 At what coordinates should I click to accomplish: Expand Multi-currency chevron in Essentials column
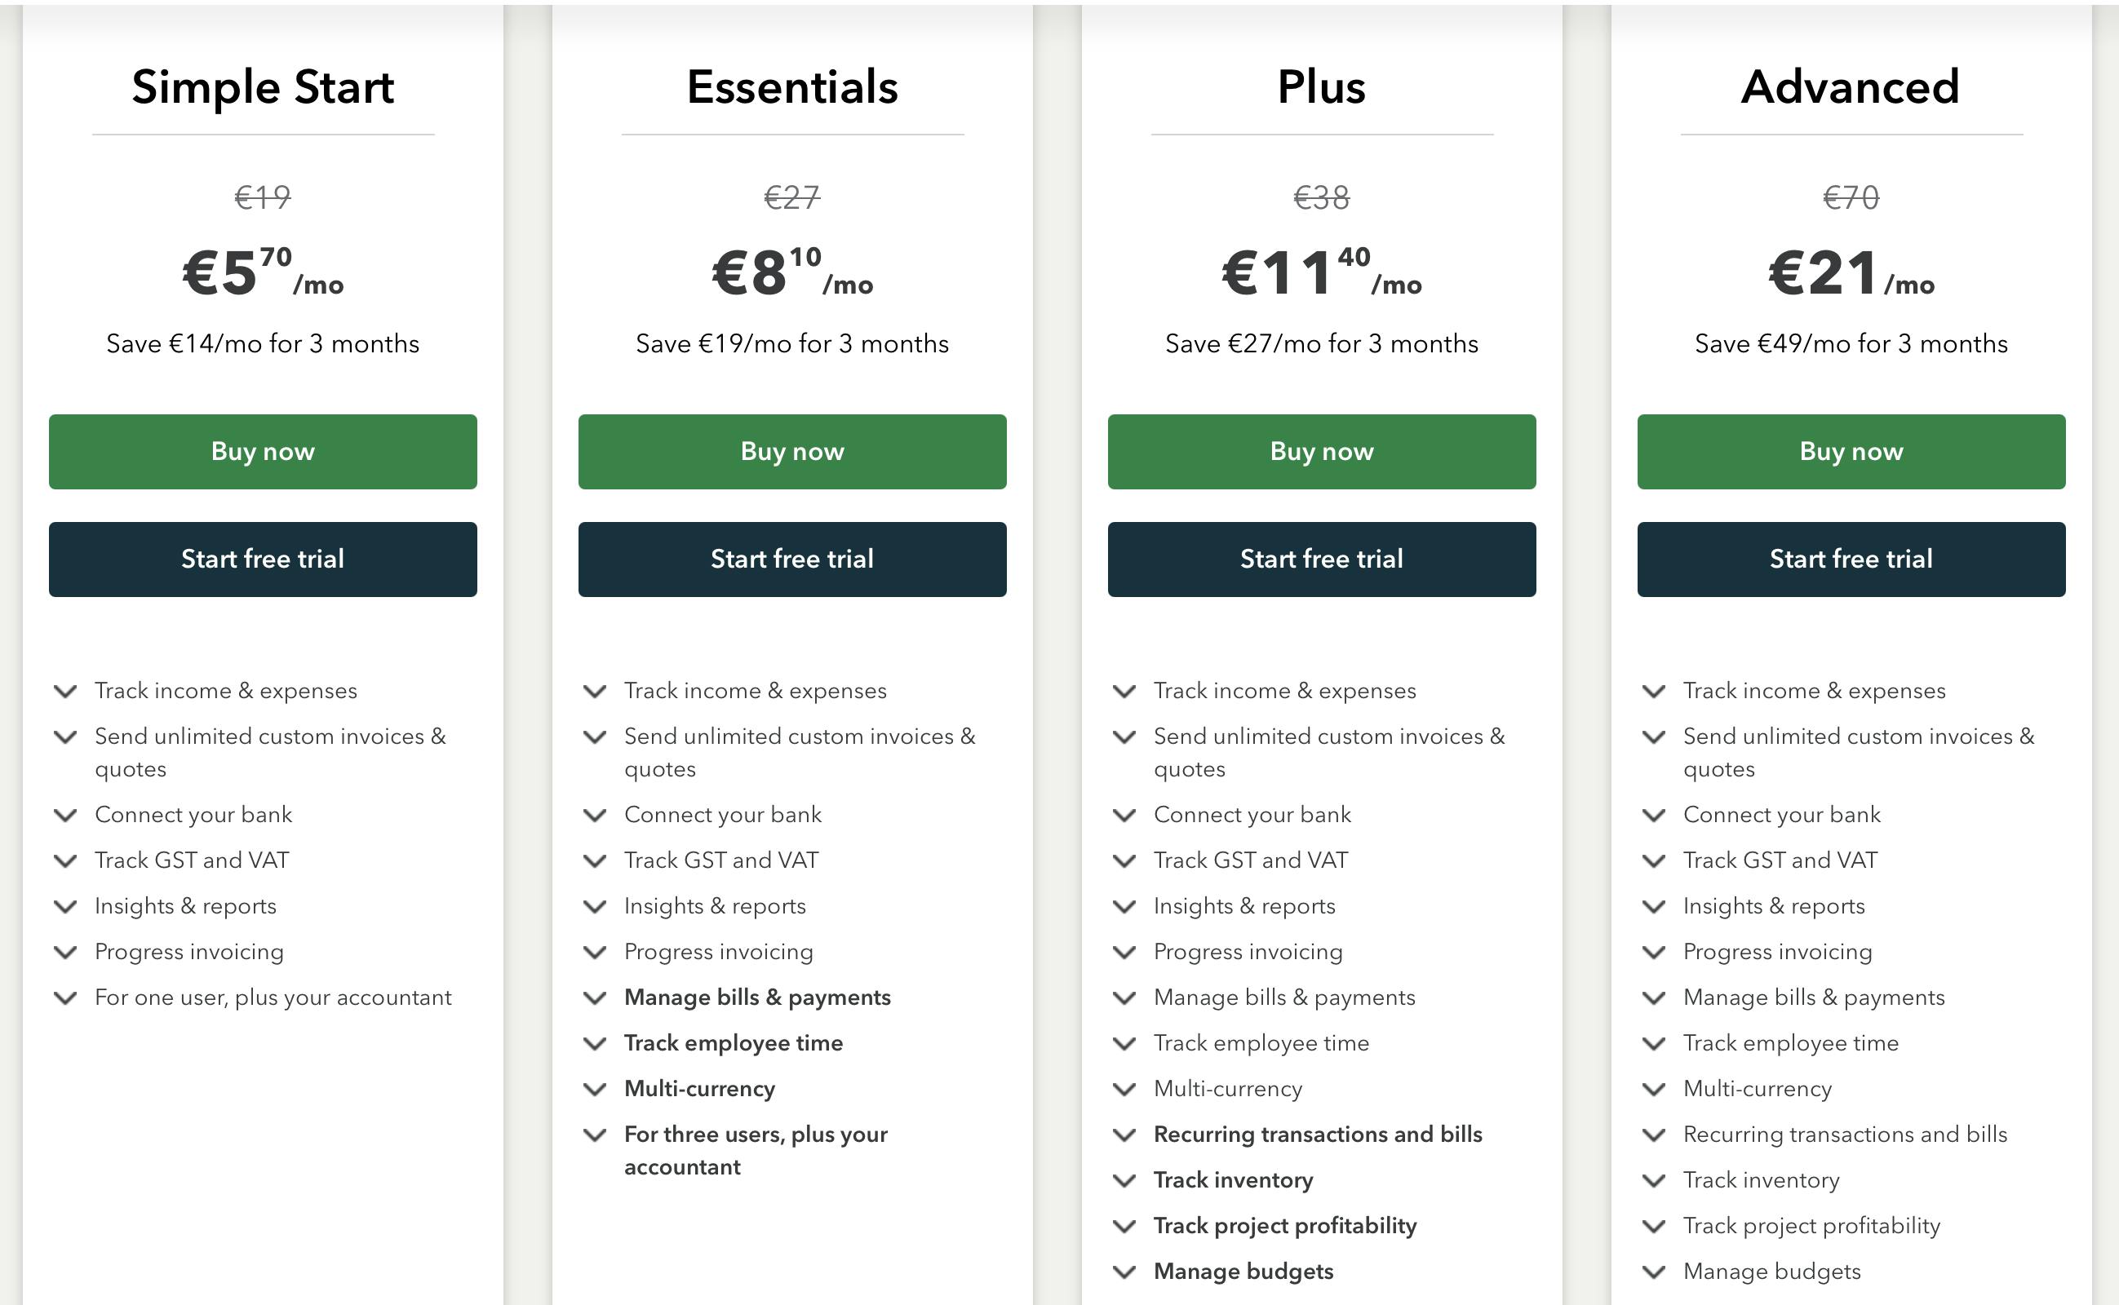click(595, 1090)
